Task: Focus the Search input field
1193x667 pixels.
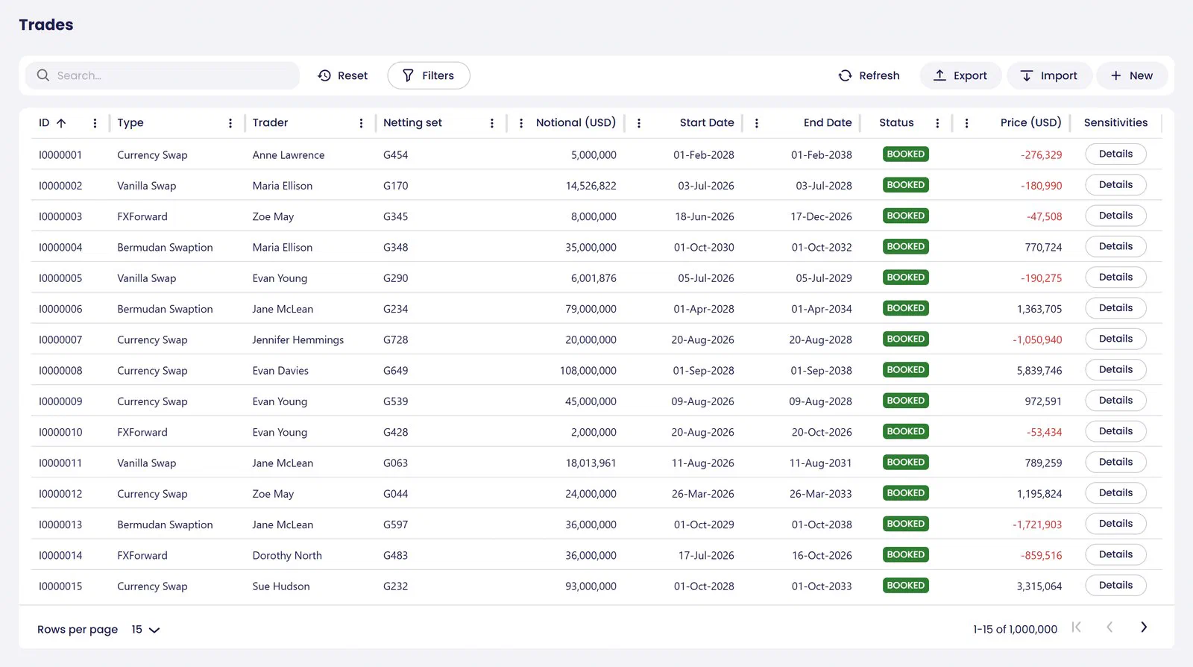Action: (163, 75)
